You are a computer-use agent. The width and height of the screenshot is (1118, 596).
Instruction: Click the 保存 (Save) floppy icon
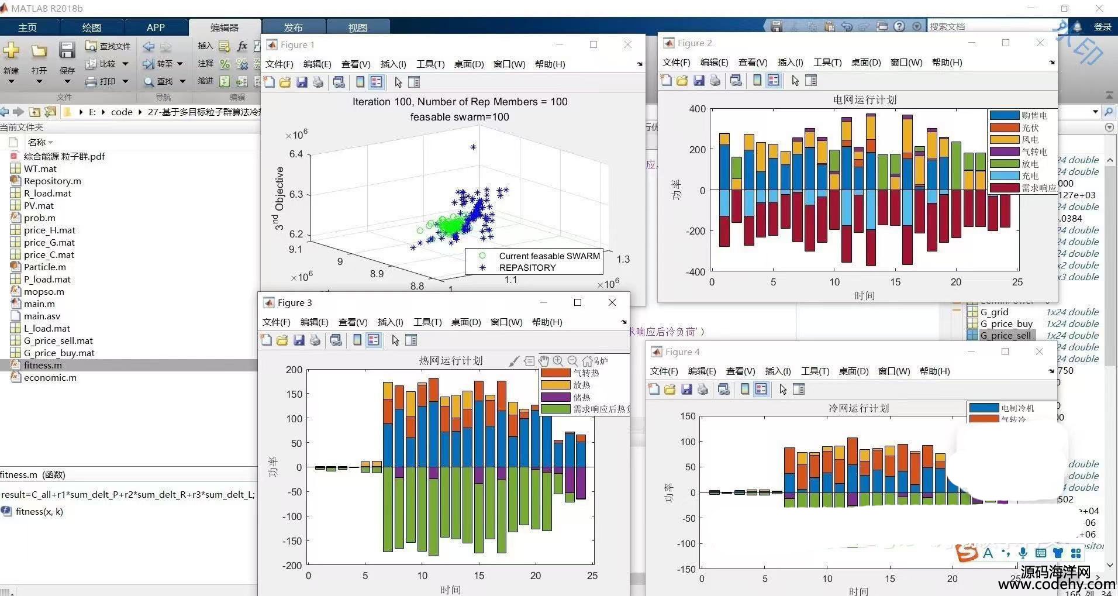67,50
